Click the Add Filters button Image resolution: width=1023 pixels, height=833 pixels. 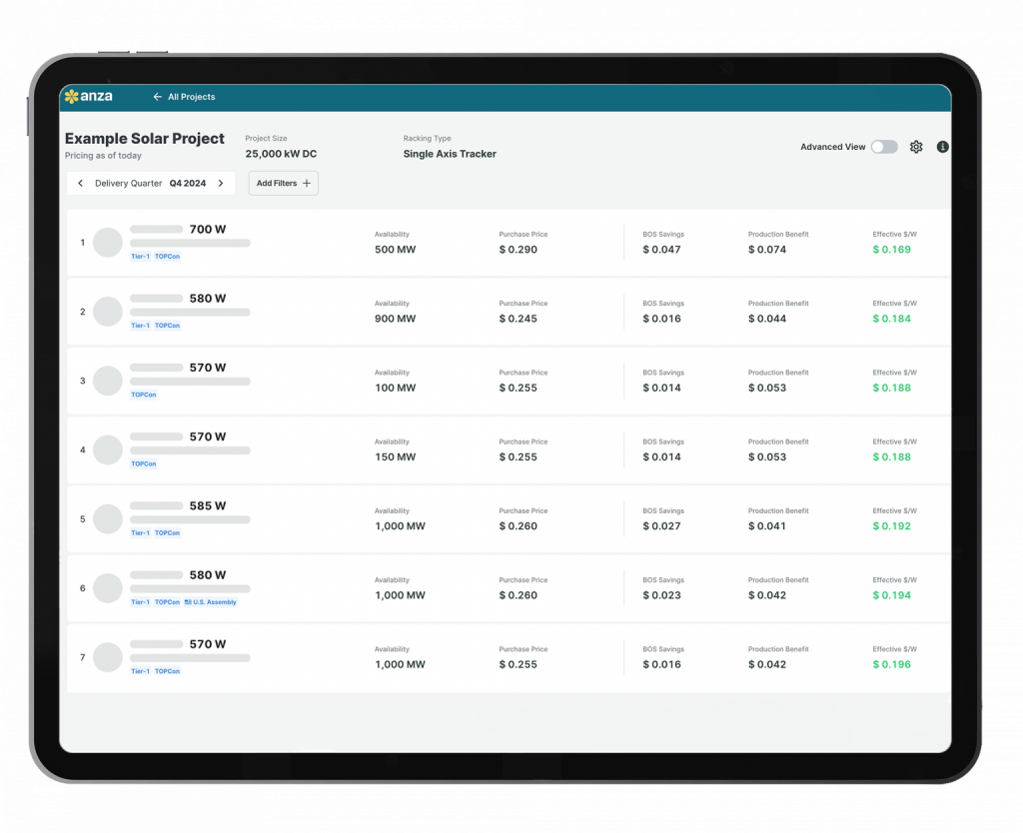pyautogui.click(x=283, y=184)
